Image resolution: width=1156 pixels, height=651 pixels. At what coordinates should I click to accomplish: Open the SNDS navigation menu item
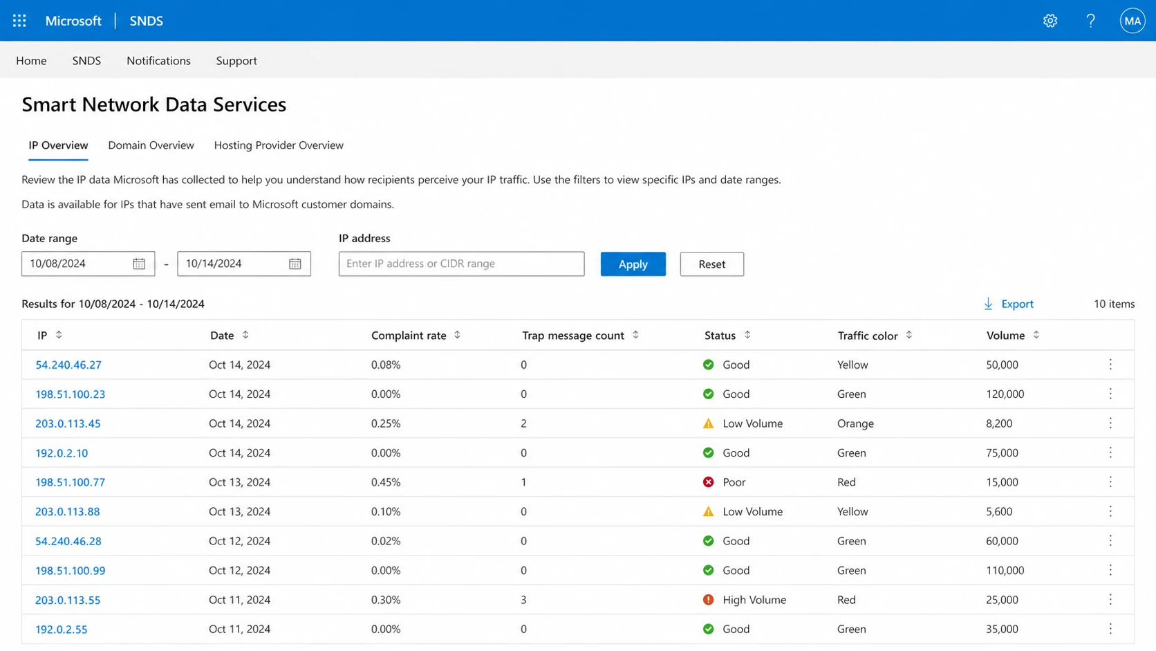coord(86,61)
